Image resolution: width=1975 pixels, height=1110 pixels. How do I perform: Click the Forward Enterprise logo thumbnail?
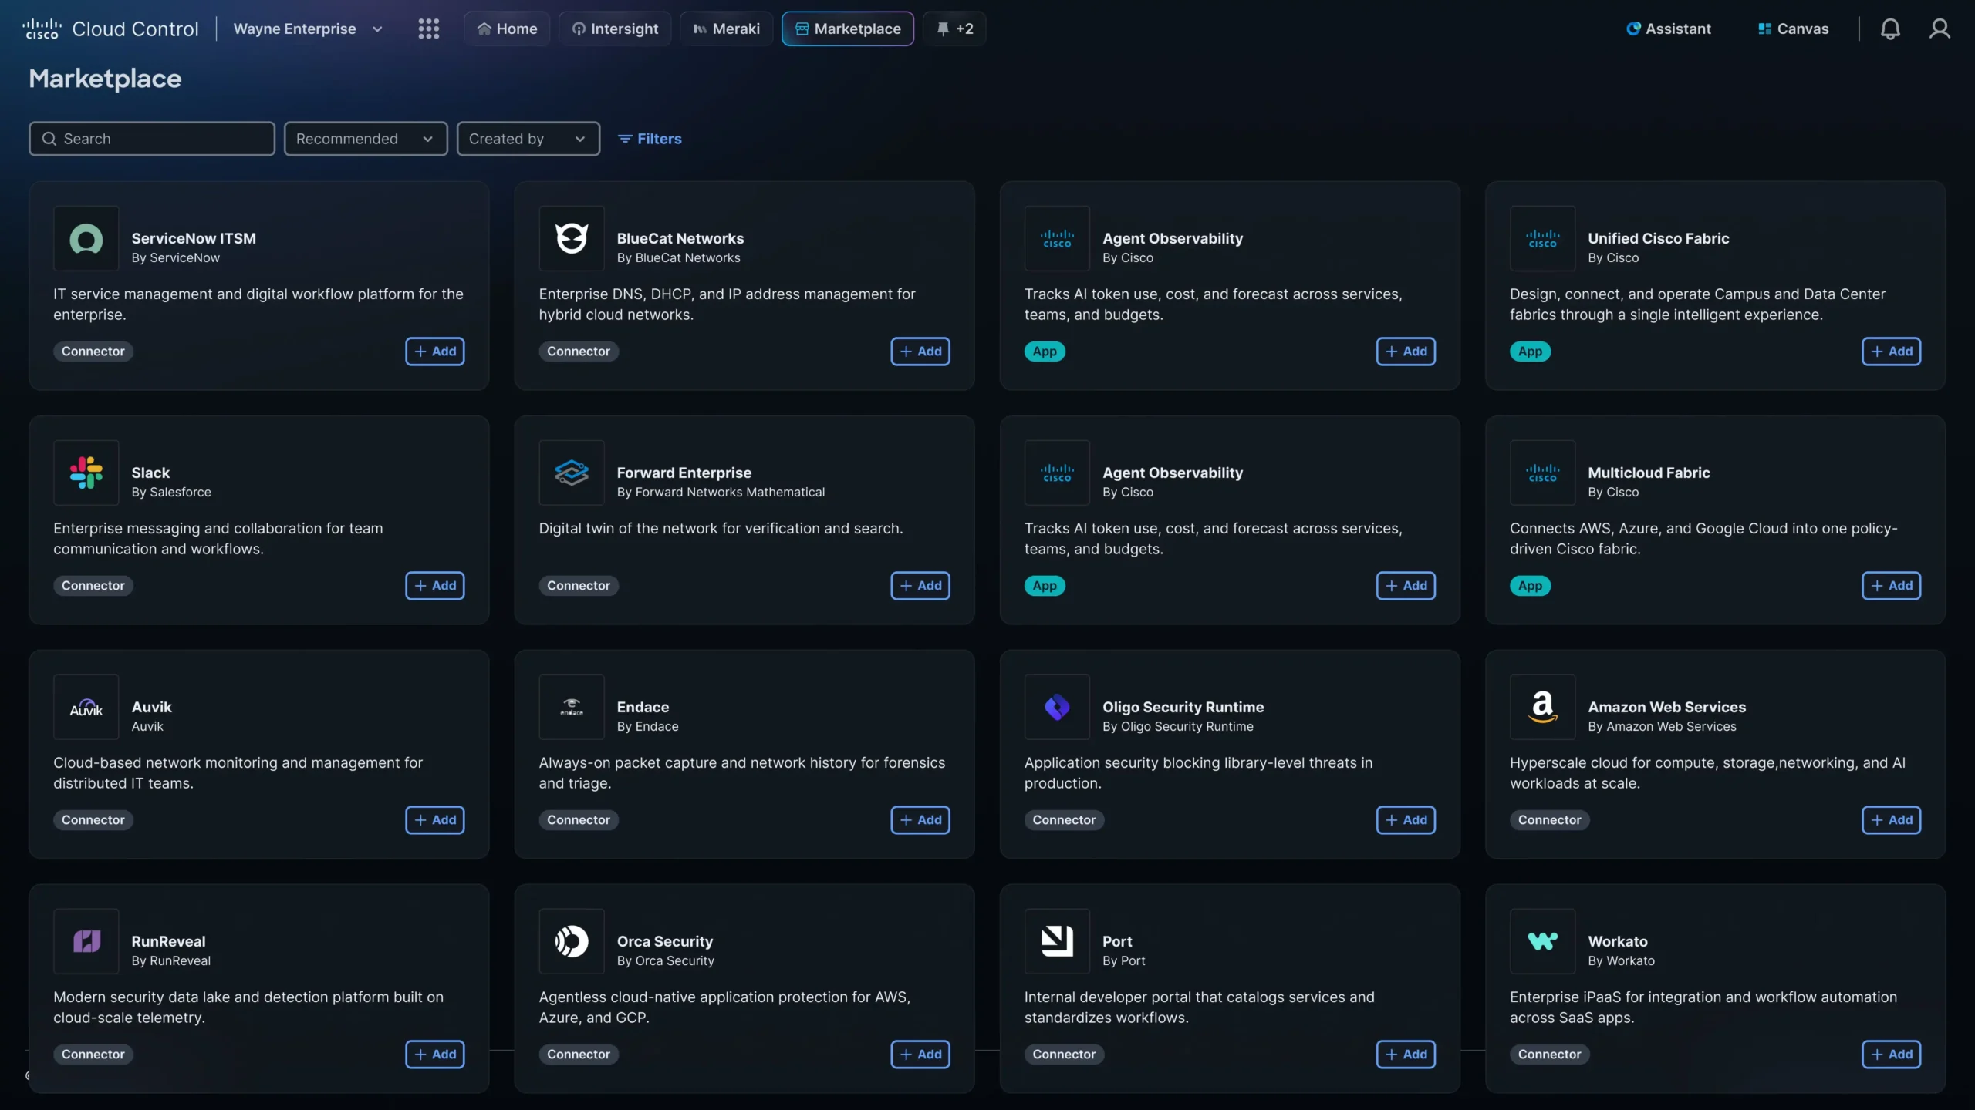[572, 473]
